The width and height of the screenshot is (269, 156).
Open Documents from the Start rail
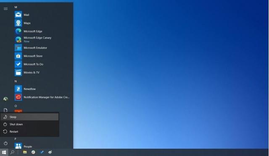coord(5,110)
